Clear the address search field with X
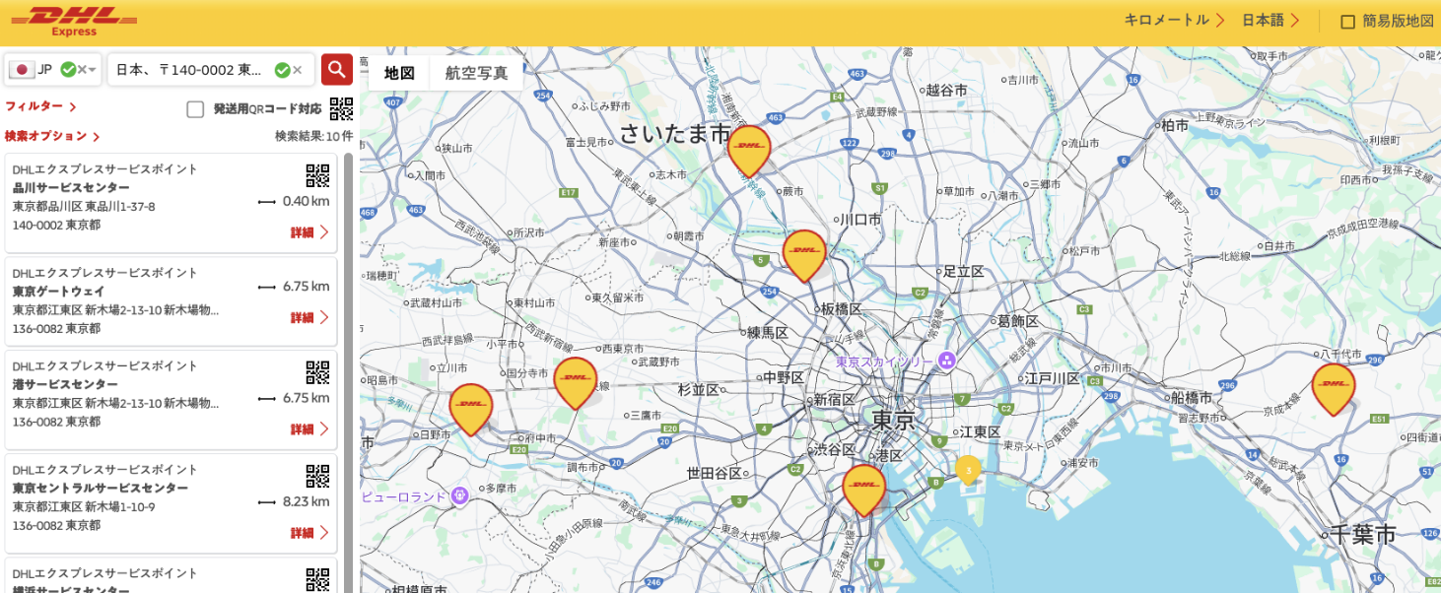This screenshot has width=1441, height=593. pos(298,70)
